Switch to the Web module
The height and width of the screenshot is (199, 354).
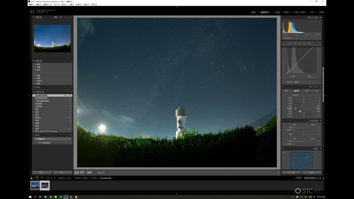321,12
